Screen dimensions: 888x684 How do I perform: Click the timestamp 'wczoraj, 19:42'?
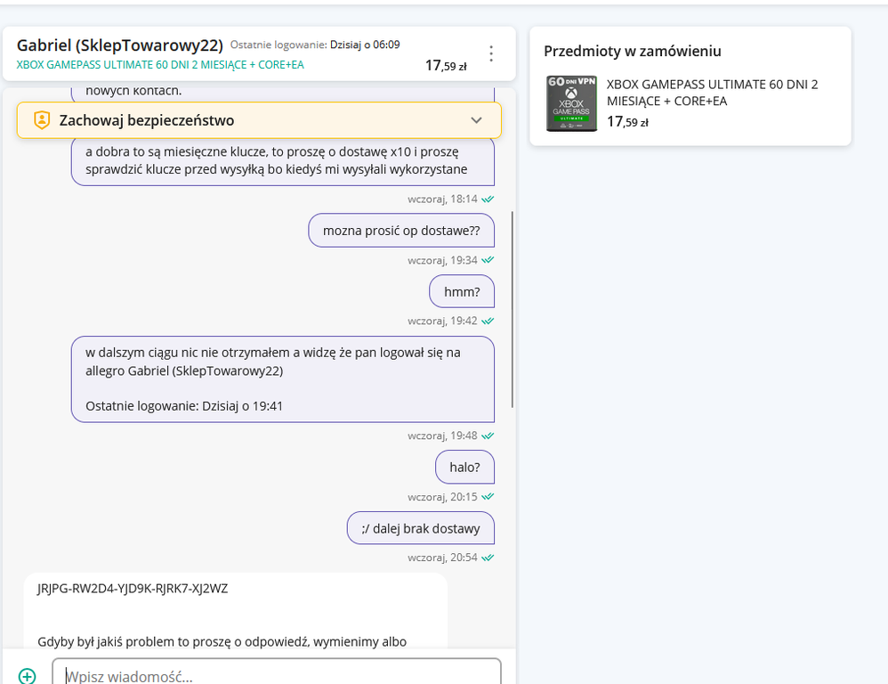click(x=442, y=321)
